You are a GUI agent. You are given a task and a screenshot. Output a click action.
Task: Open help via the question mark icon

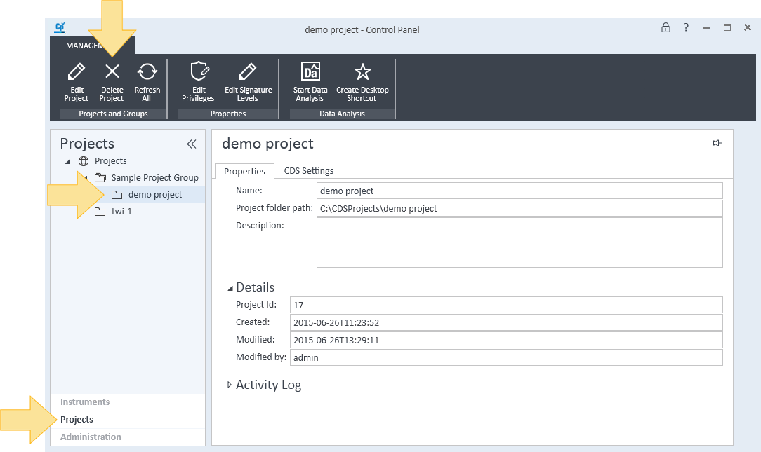coord(686,27)
